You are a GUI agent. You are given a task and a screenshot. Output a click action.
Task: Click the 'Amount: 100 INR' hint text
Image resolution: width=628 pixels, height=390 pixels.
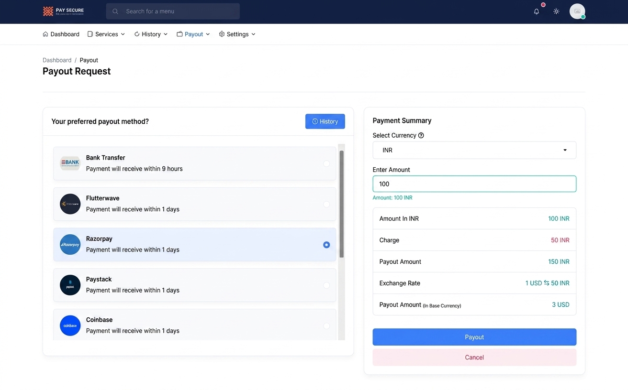[392, 198]
